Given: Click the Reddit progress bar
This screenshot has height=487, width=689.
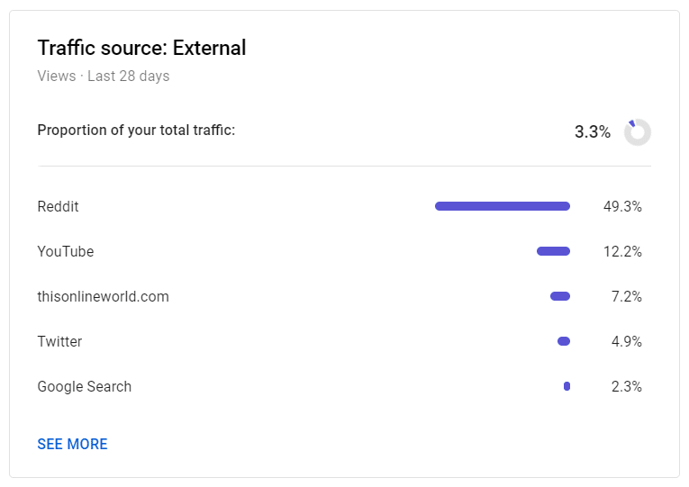Looking at the screenshot, I should [x=502, y=206].
